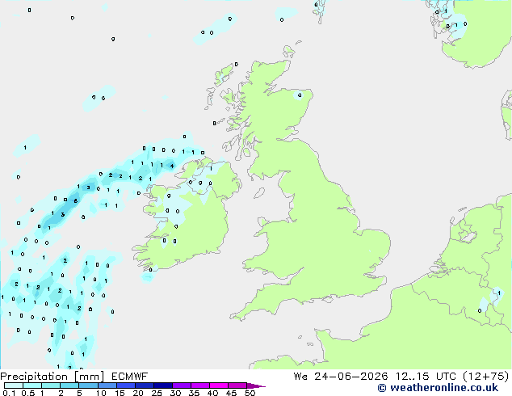Click the '10' legend scale label

[x=101, y=393]
